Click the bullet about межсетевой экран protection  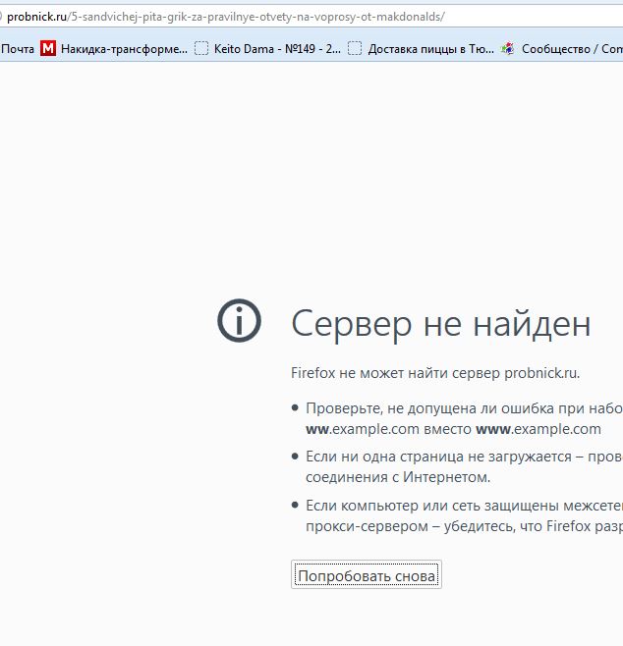(x=463, y=505)
